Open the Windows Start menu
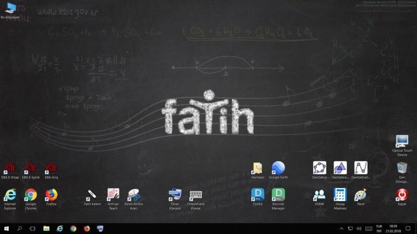Image resolution: width=417 pixels, height=234 pixels. [x=6, y=228]
